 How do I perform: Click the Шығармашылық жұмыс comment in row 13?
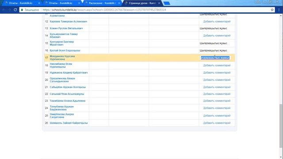coord(213,28)
